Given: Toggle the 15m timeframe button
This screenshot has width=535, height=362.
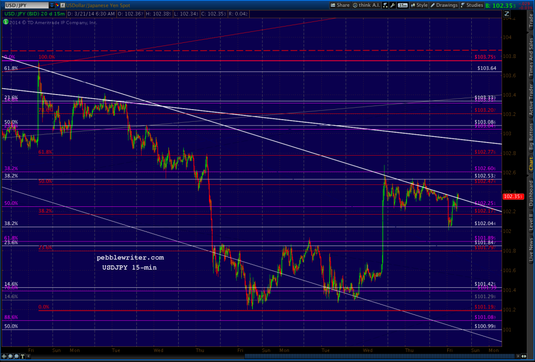Looking at the screenshot, I should click(x=403, y=5).
